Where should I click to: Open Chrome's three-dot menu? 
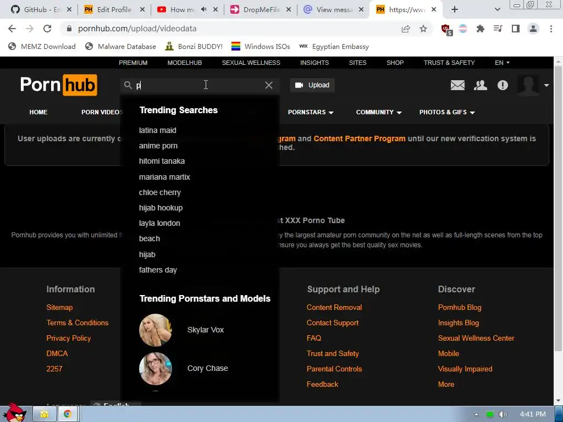coord(551,29)
